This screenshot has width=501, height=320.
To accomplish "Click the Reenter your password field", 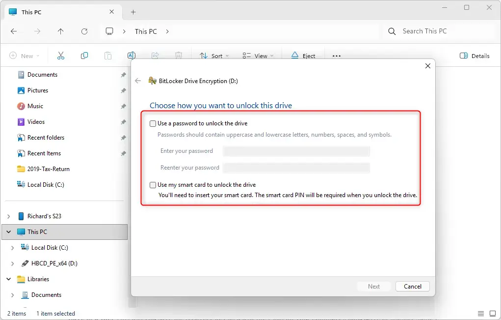I will 296,168.
